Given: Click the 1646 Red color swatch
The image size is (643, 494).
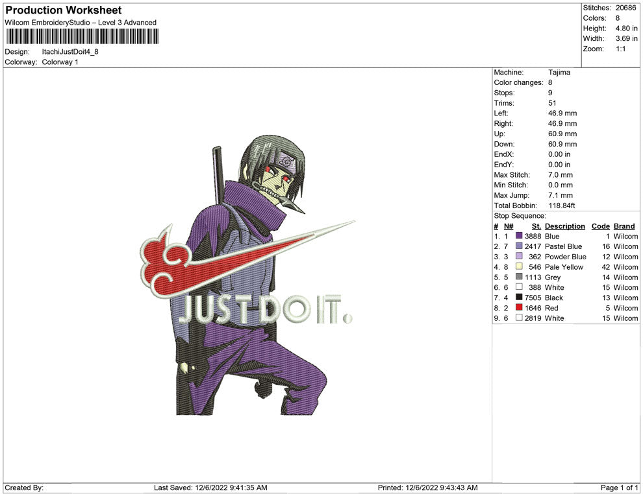Looking at the screenshot, I should tap(519, 307).
